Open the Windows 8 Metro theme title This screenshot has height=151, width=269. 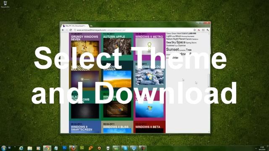[x=149, y=36]
